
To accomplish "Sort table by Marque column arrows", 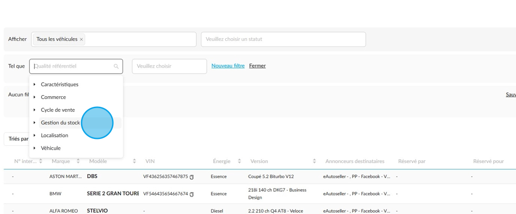I will (78, 162).
